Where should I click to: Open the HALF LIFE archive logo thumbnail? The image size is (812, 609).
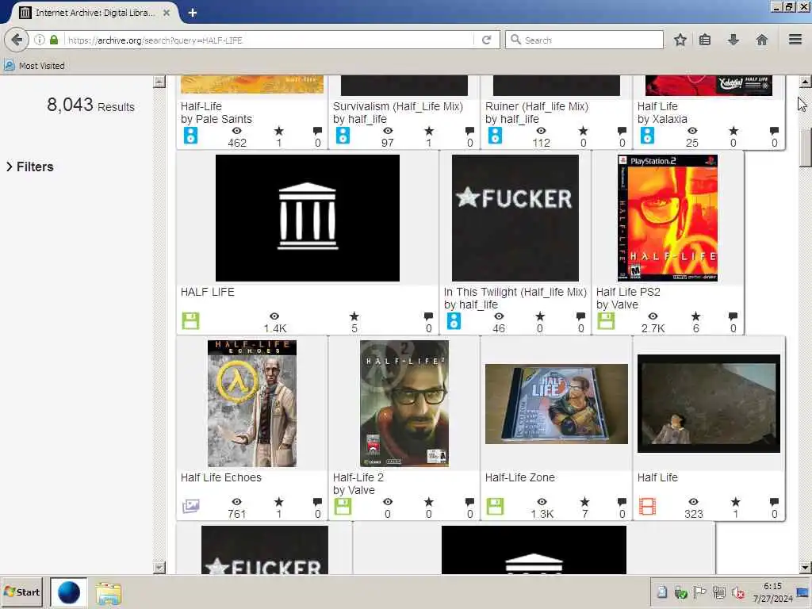(x=308, y=218)
